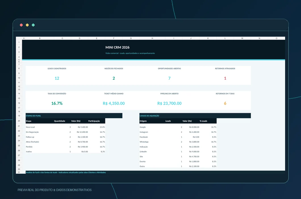Click the value 7 under Oportunidades Abertas
Viewport: 301px width, 199px height.
pyautogui.click(x=169, y=78)
